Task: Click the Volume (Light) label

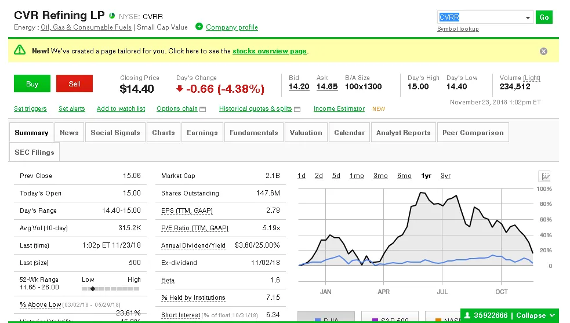Action: [x=520, y=78]
